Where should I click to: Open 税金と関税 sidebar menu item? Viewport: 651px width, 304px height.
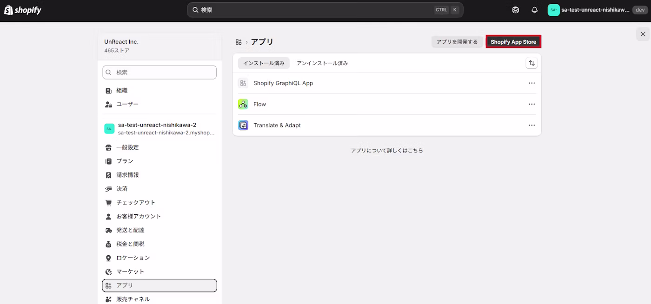pos(159,244)
